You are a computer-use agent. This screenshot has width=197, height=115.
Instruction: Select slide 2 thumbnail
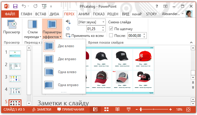(15, 66)
